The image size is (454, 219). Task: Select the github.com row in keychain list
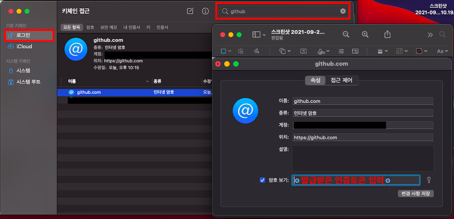pyautogui.click(x=134, y=93)
